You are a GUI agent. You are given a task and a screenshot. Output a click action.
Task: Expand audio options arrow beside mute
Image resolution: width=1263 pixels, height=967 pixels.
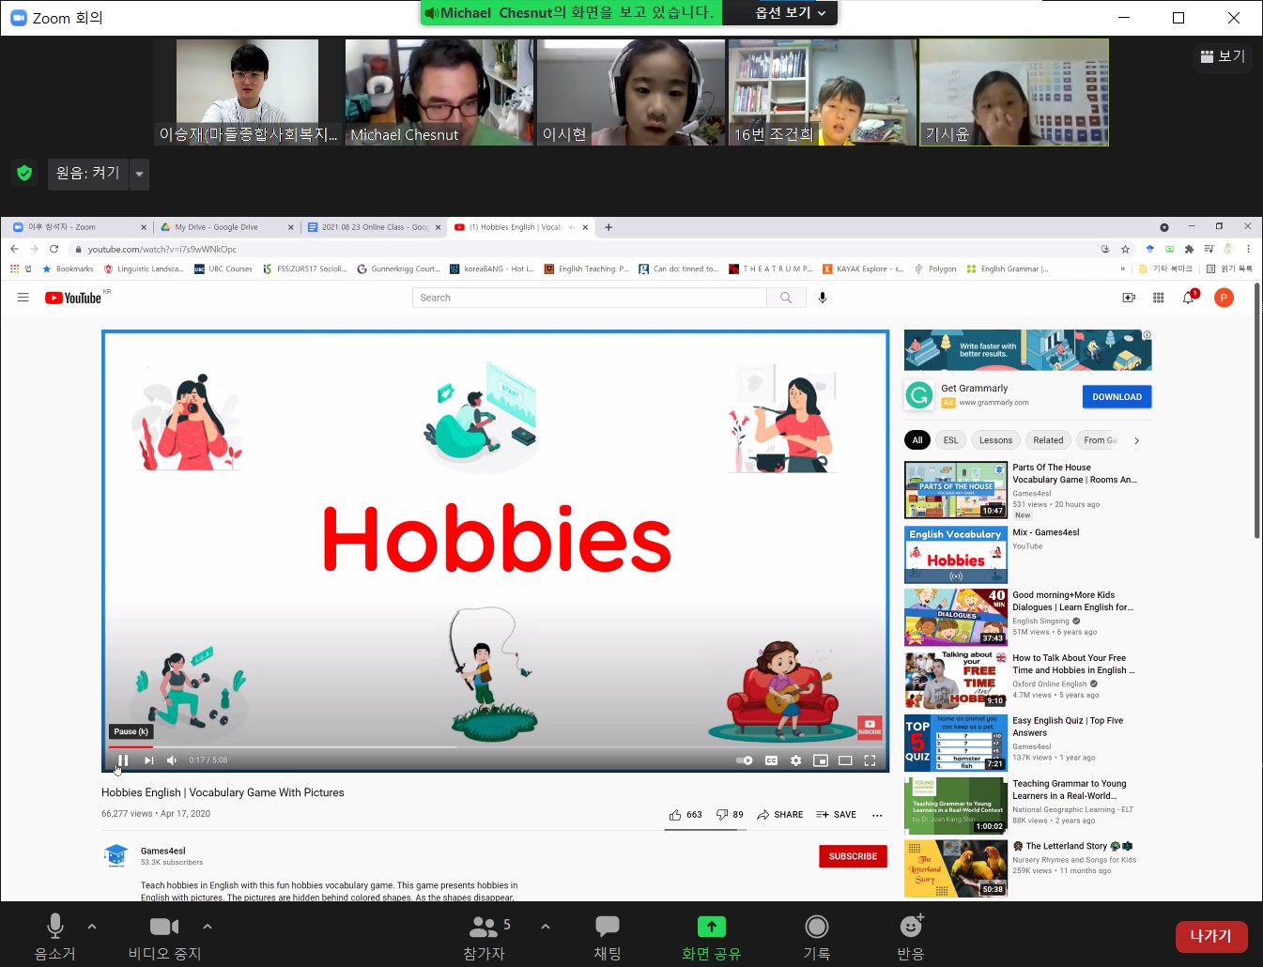coord(92,927)
